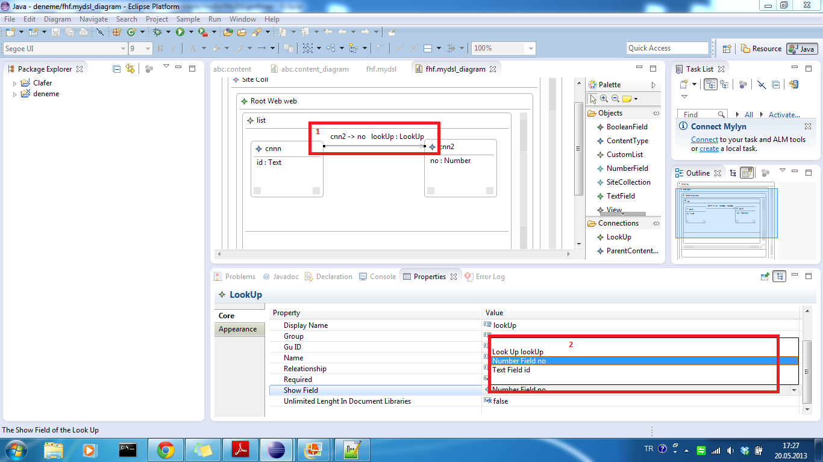Image resolution: width=823 pixels, height=462 pixels.
Task: Close the Connect Mylyn notice
Action: 808,126
